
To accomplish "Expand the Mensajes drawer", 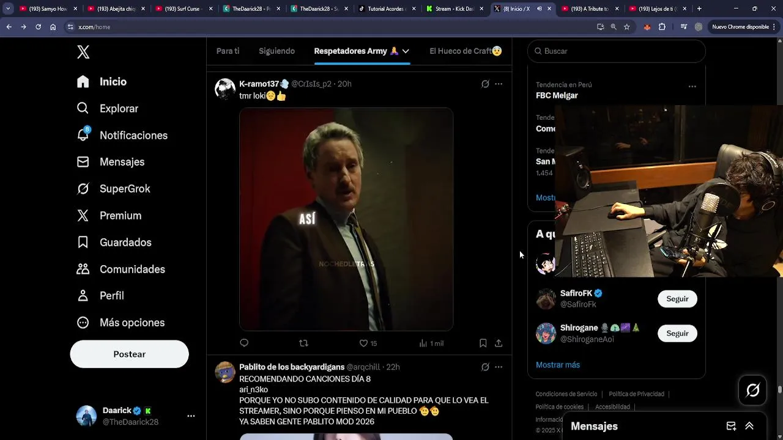I will (749, 426).
